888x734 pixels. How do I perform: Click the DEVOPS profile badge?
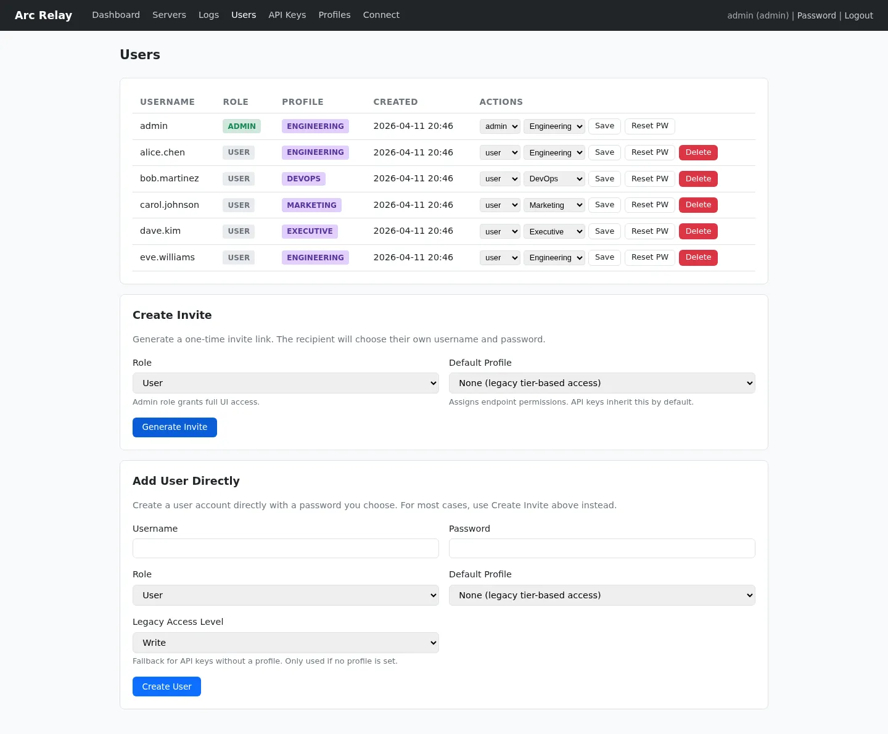303,179
